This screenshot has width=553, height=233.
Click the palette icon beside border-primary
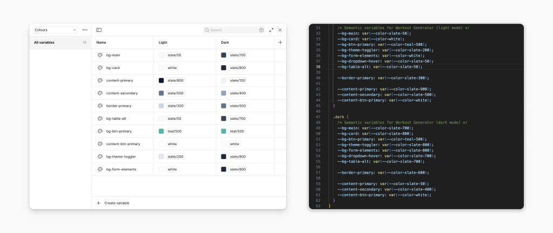click(x=100, y=106)
